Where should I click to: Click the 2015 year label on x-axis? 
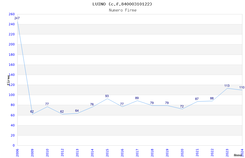click(x=107, y=153)
